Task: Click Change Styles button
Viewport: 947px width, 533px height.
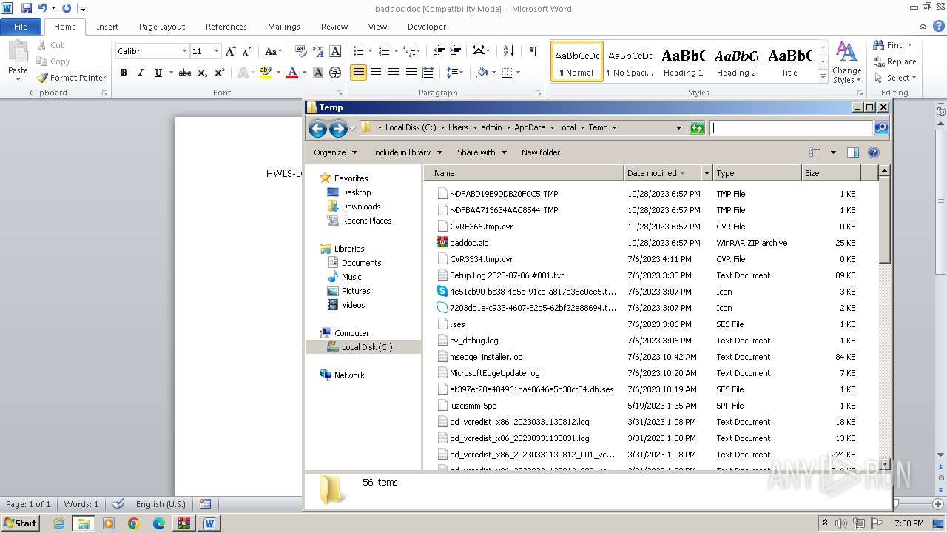Action: (846, 62)
